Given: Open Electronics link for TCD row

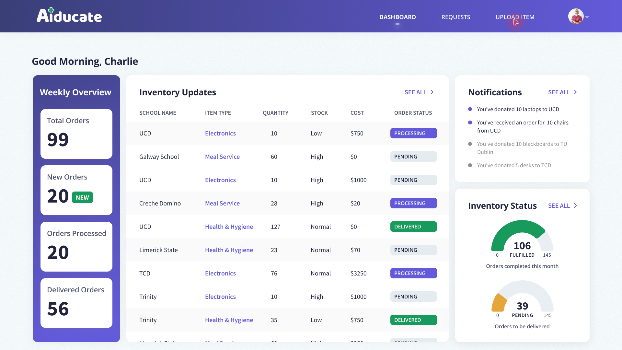Looking at the screenshot, I should pyautogui.click(x=220, y=273).
